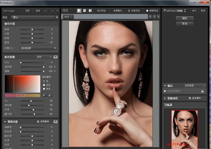211x149 pixels.
Task: Switch to horizontal split preview layout
Action: click(85, 10)
